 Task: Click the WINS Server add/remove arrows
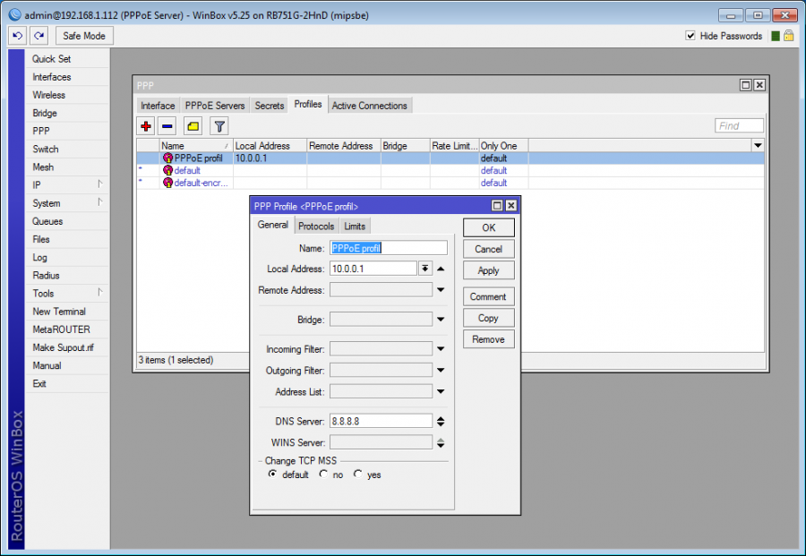click(441, 443)
